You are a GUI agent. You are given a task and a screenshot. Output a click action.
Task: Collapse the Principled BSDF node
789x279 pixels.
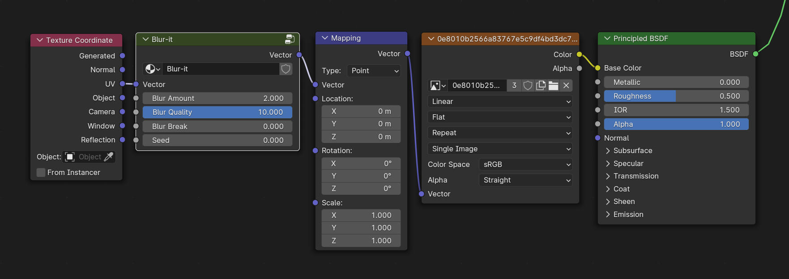click(x=607, y=39)
